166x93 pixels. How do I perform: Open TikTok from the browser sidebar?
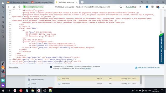click(x=3, y=64)
